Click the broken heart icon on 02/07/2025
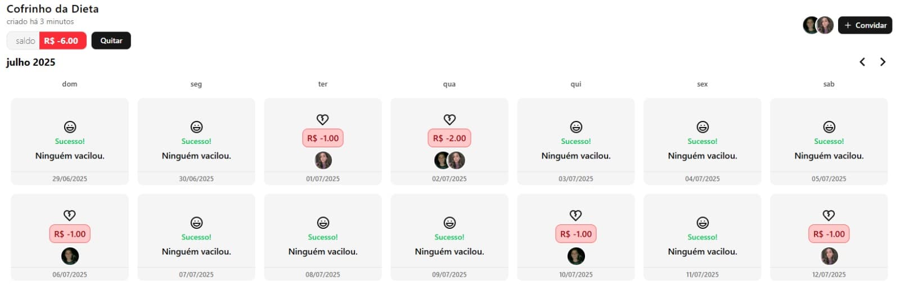The width and height of the screenshot is (900, 289). [x=449, y=119]
